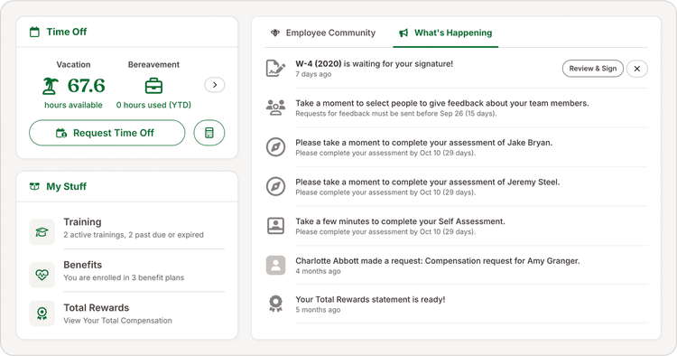Viewport: 677px width, 356px height.
Task: Click the Self Assessment portrait icon
Action: [x=275, y=226]
